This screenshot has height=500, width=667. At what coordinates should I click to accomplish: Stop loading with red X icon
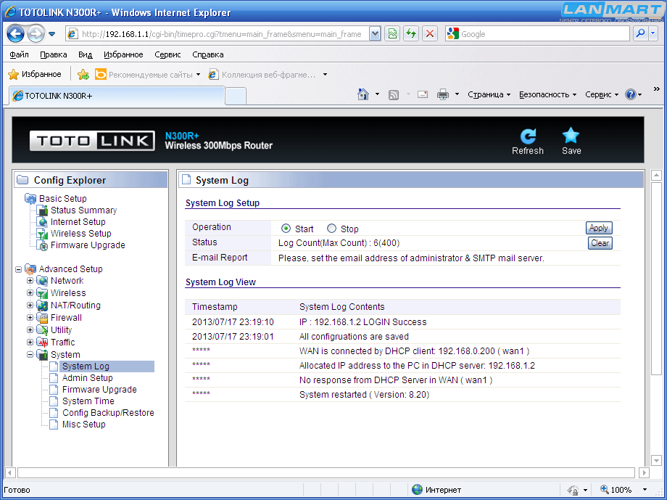tap(430, 33)
